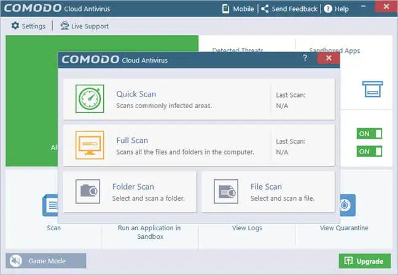The height and width of the screenshot is (275, 398).
Task: Click the Scan document icon in main window
Action: pos(50,205)
